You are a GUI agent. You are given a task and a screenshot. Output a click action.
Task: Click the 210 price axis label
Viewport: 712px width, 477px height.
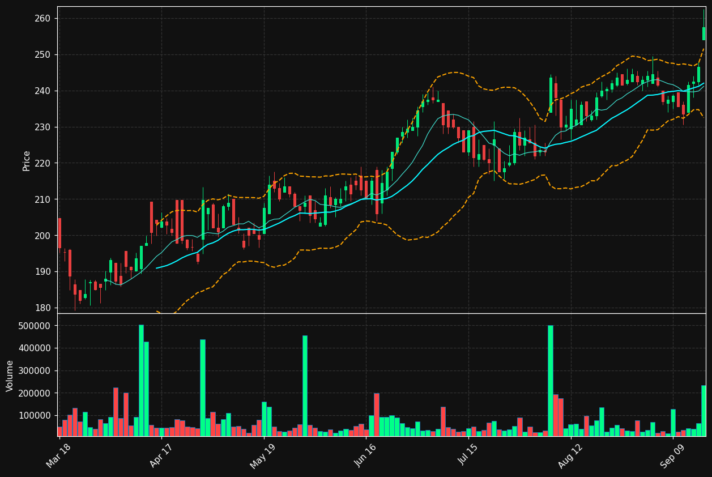pos(42,199)
